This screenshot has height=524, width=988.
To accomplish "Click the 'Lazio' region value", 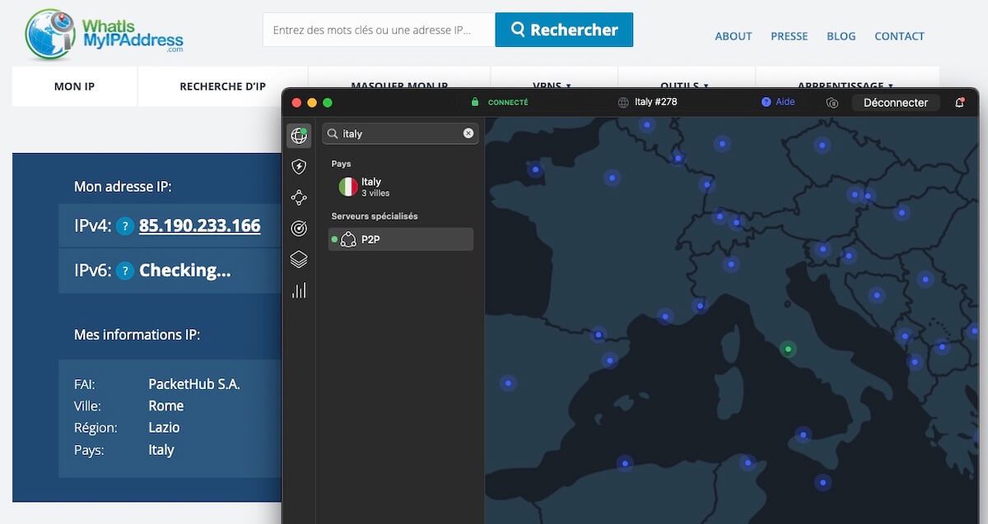I will pos(164,428).
